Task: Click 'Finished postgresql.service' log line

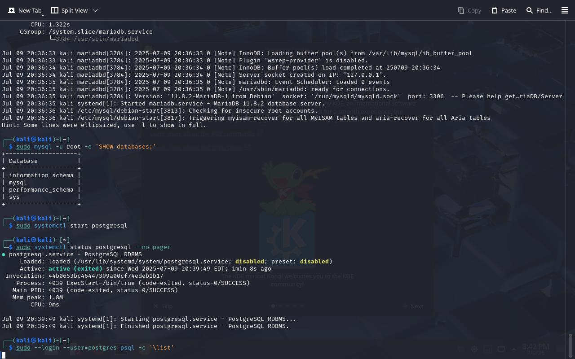Action: point(146,326)
